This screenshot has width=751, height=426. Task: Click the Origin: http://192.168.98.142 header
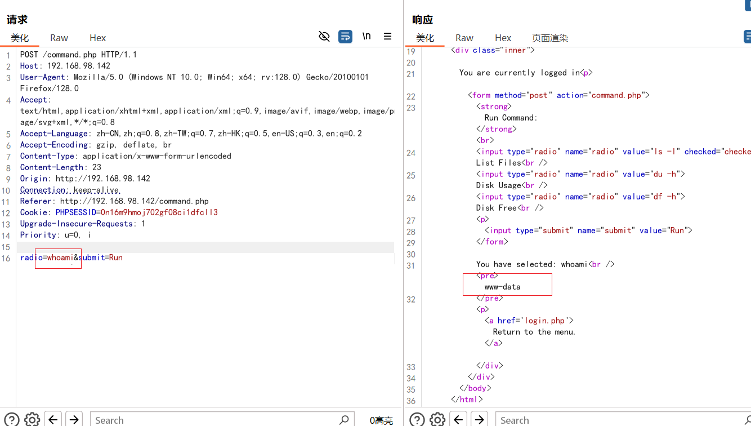pos(85,179)
